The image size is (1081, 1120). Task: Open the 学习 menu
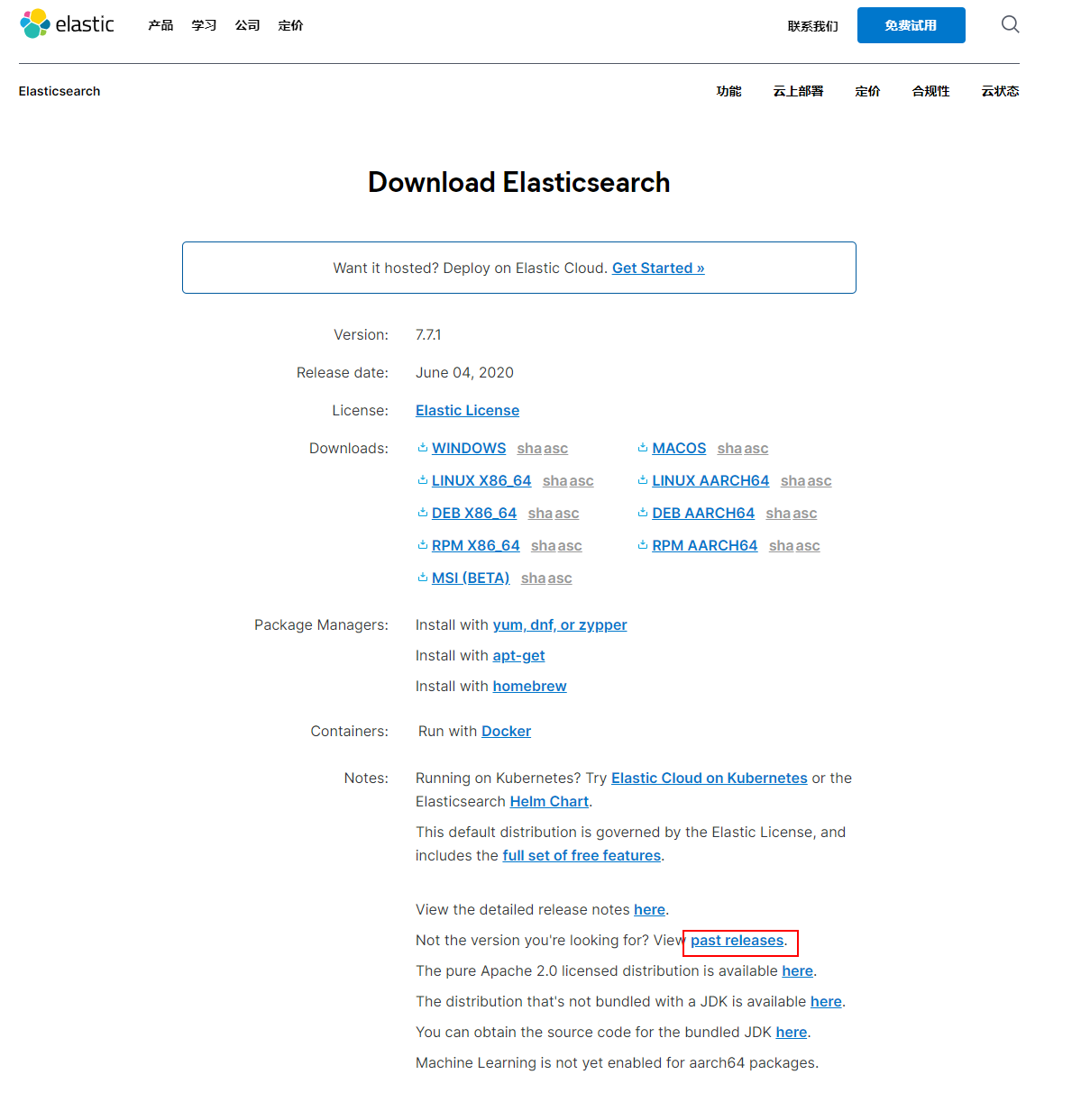pos(204,25)
